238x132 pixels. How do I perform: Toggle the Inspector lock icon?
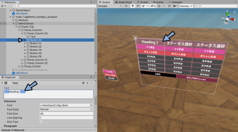coord(91,77)
